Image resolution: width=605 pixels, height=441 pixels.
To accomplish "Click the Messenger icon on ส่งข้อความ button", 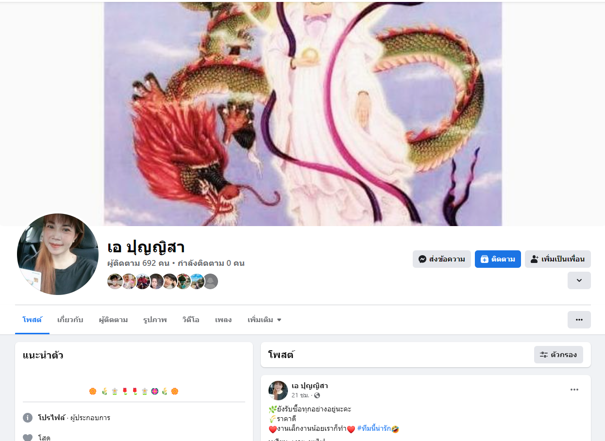I will click(x=422, y=259).
